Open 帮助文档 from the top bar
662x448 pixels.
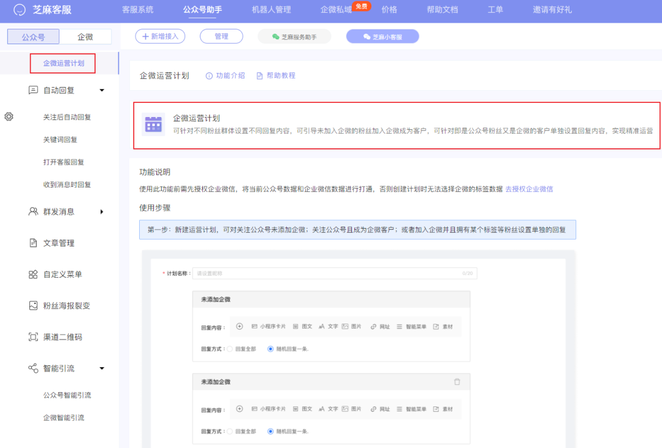[x=443, y=10]
